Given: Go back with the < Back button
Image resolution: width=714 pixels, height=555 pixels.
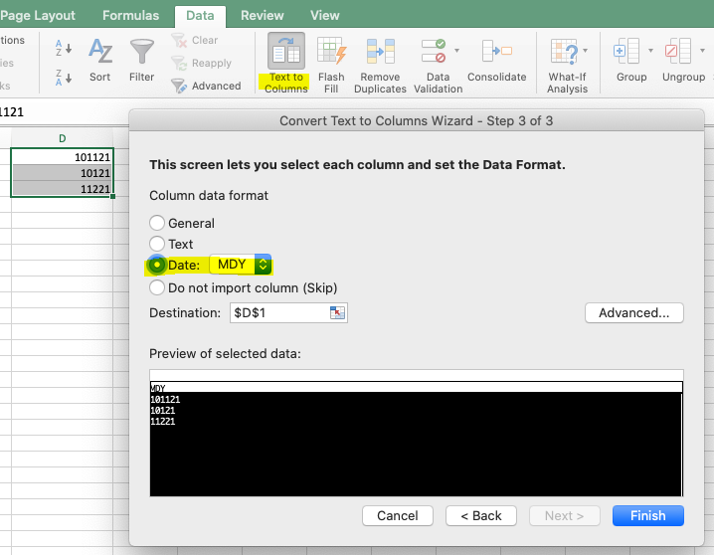Looking at the screenshot, I should (481, 515).
